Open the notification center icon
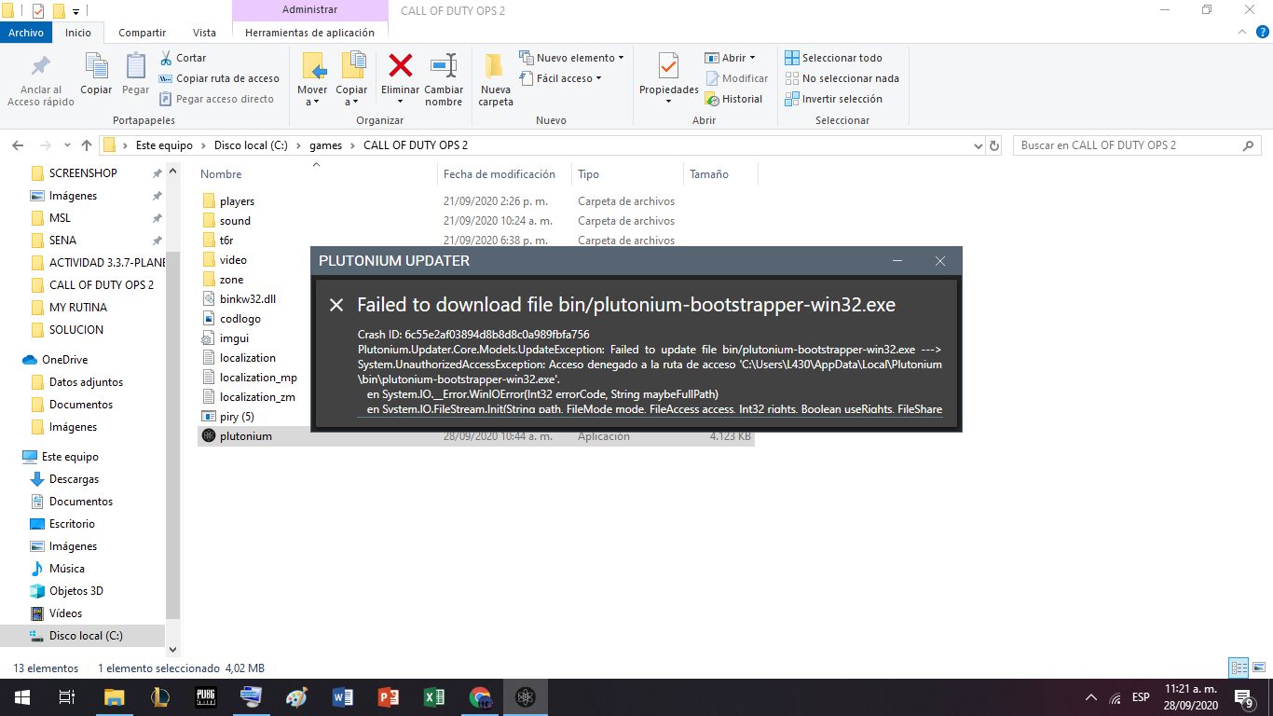This screenshot has width=1273, height=716. pyautogui.click(x=1243, y=697)
